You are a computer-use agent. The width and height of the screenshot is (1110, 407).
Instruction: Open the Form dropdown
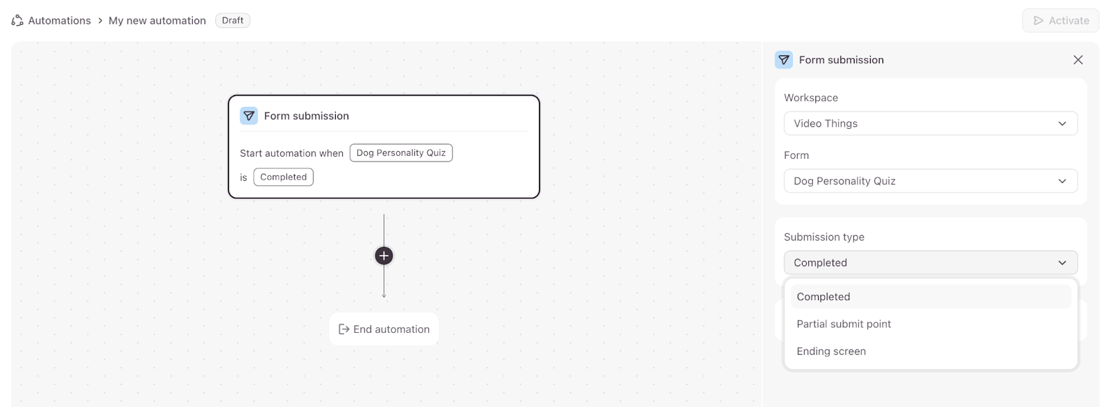[x=930, y=181]
